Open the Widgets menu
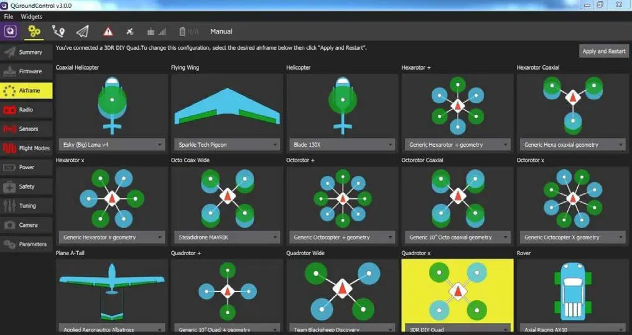The height and width of the screenshot is (335, 632). (x=32, y=17)
